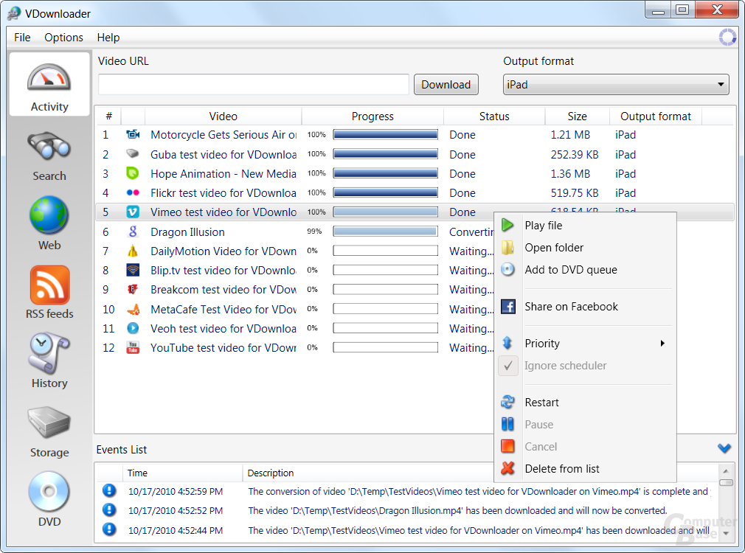The height and width of the screenshot is (553, 745).
Task: Click inside the Video URL field
Action: coord(253,85)
